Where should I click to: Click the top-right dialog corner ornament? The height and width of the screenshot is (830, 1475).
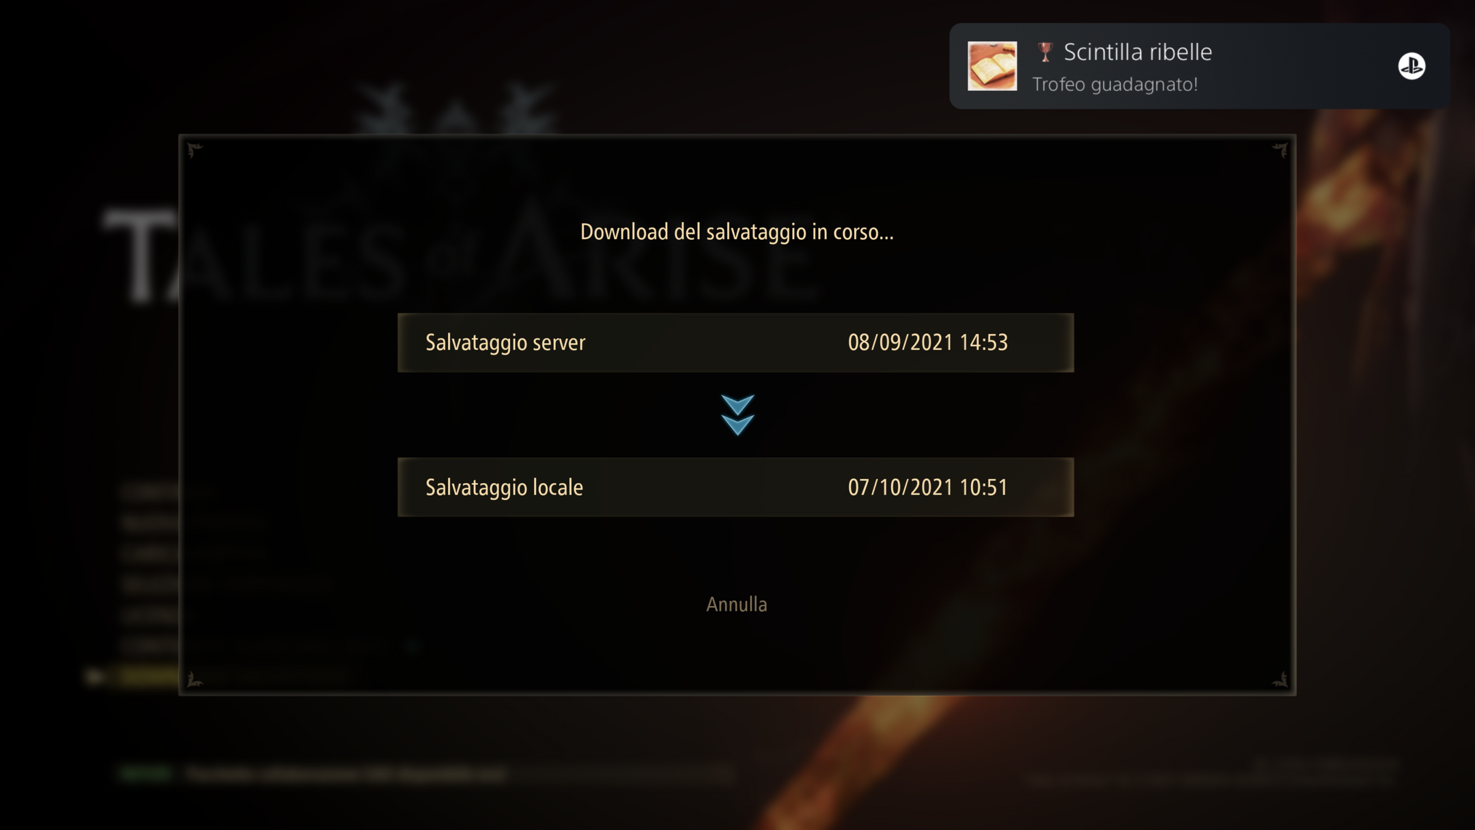point(1280,150)
